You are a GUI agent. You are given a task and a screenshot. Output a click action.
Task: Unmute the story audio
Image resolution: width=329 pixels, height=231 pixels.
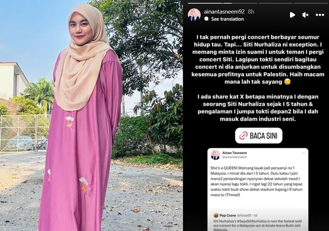(305, 15)
